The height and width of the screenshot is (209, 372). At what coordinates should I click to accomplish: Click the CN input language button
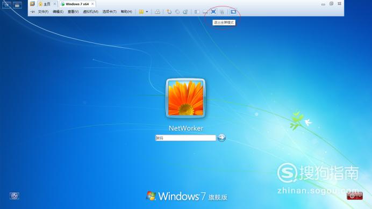[x=6, y=5]
